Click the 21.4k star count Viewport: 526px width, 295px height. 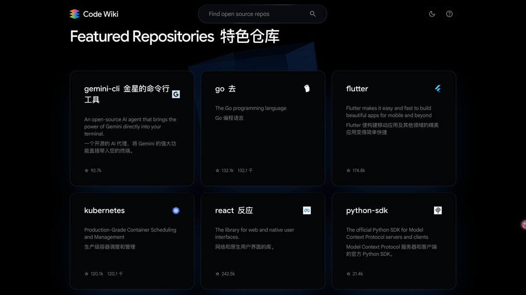pyautogui.click(x=358, y=274)
